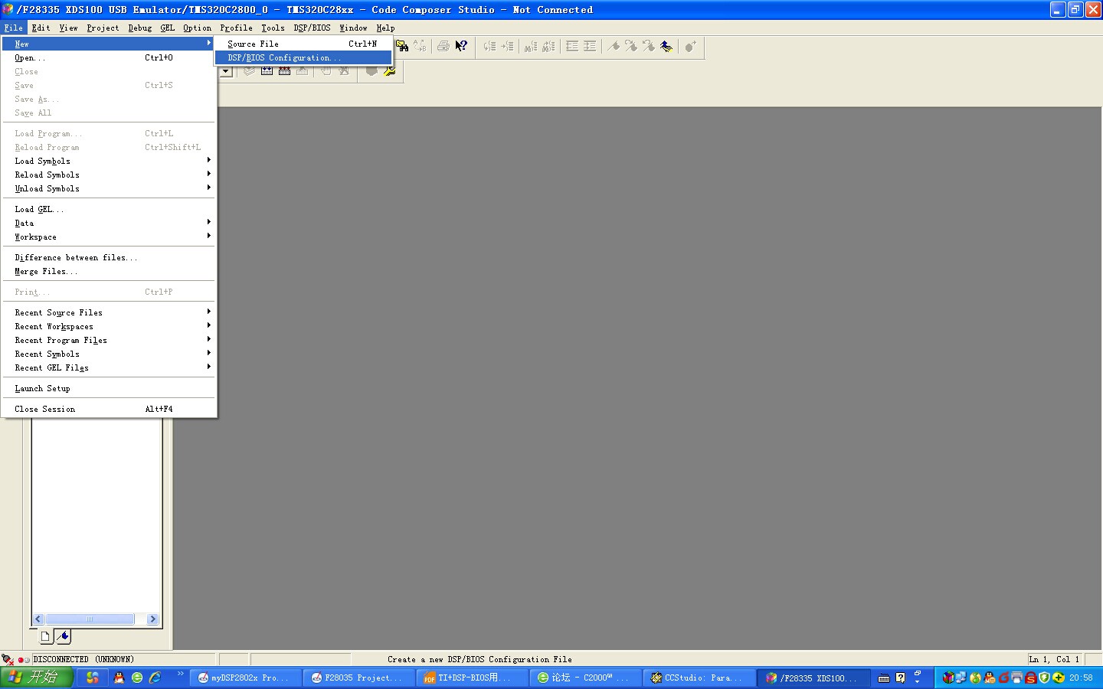Switch to C2000 forum browser taskbar window
The width and height of the screenshot is (1103, 689).
click(x=586, y=678)
